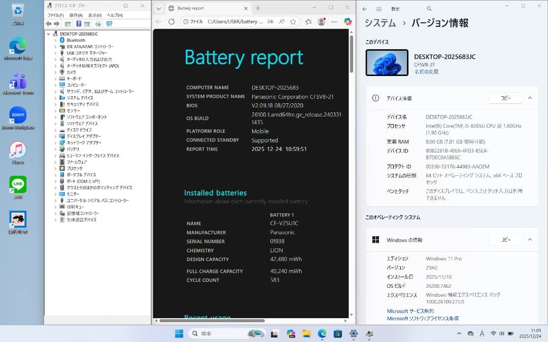This screenshot has height=342, width=548.
Task: Open the Windows Start button
Action: (x=179, y=333)
